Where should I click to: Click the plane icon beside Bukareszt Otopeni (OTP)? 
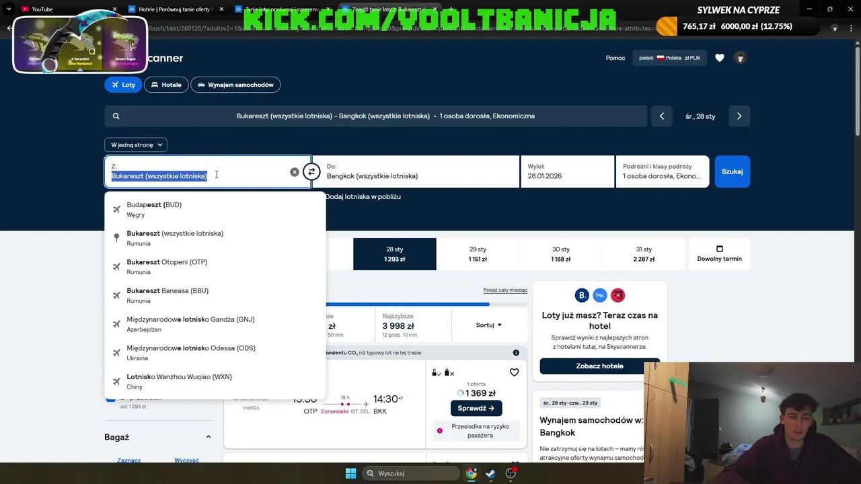click(x=116, y=267)
